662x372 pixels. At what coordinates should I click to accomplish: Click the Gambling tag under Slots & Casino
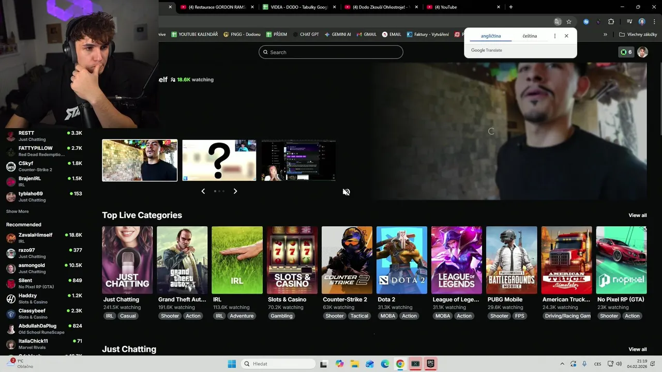pos(281,316)
